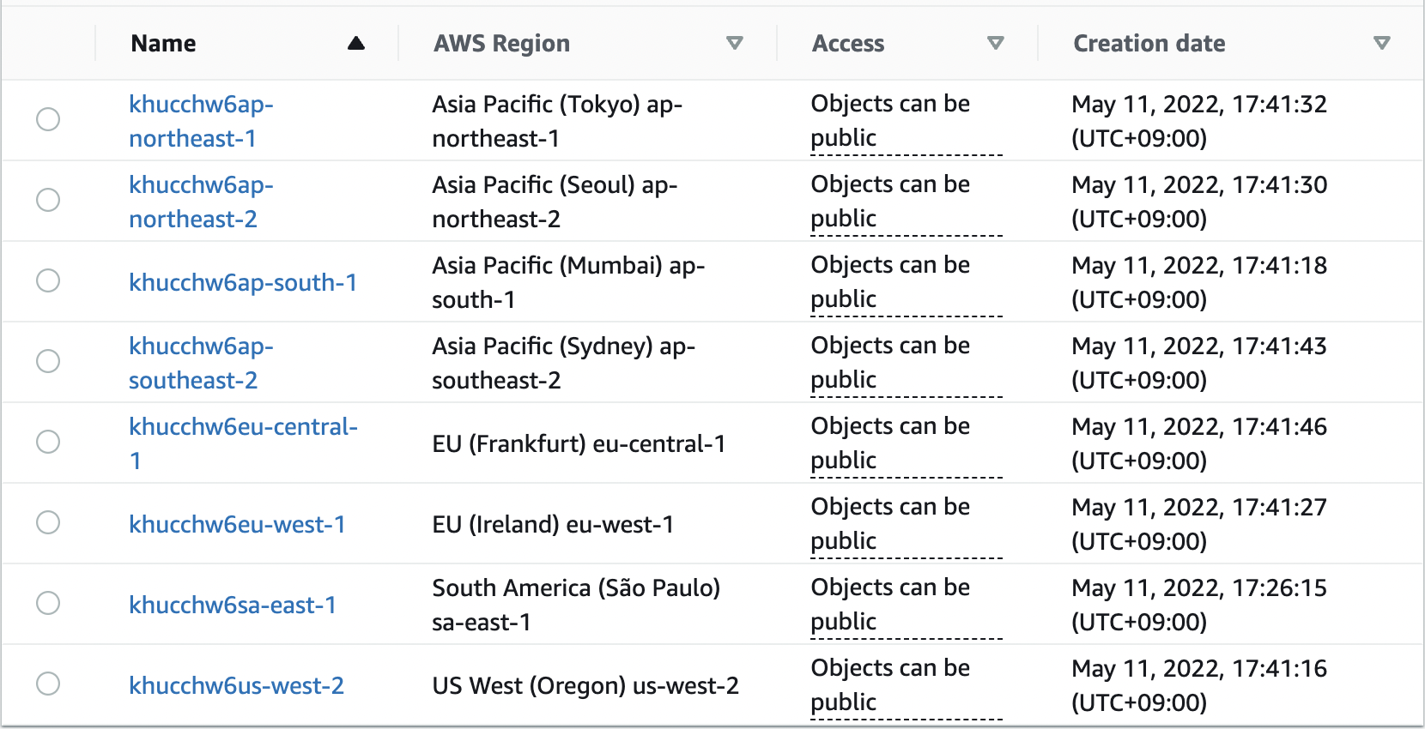
Task: Click the Name column ascending sort arrow
Action: [x=356, y=44]
